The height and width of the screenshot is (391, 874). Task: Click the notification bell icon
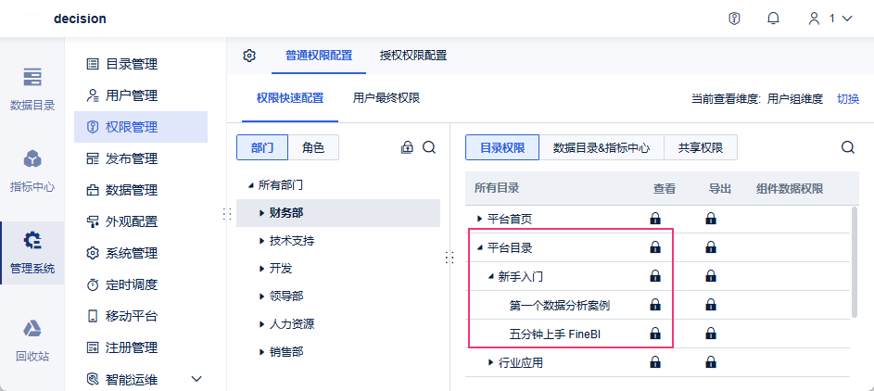773,19
